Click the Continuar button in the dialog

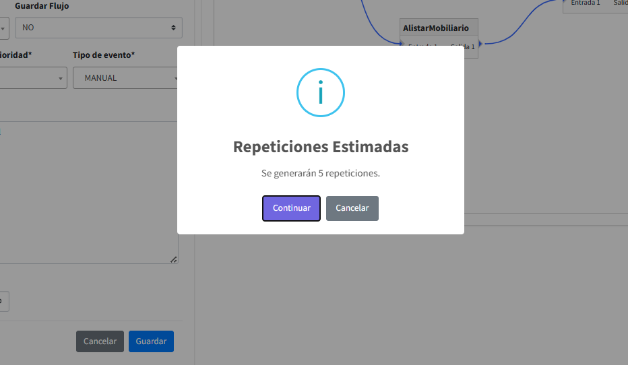pyautogui.click(x=291, y=208)
